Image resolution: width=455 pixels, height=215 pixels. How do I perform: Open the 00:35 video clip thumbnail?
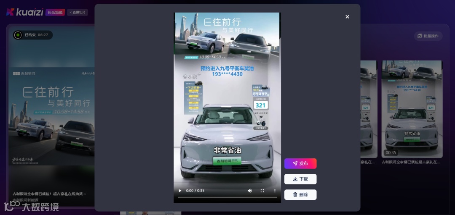412,109
